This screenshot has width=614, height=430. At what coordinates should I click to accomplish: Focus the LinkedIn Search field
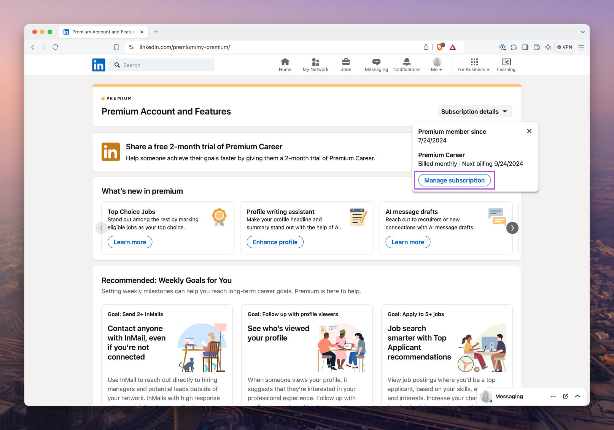tap(161, 65)
